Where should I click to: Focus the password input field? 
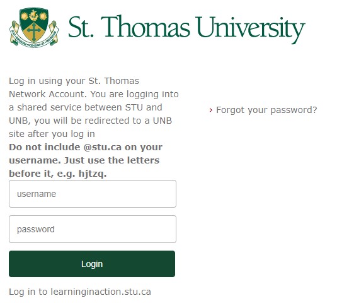(x=93, y=229)
